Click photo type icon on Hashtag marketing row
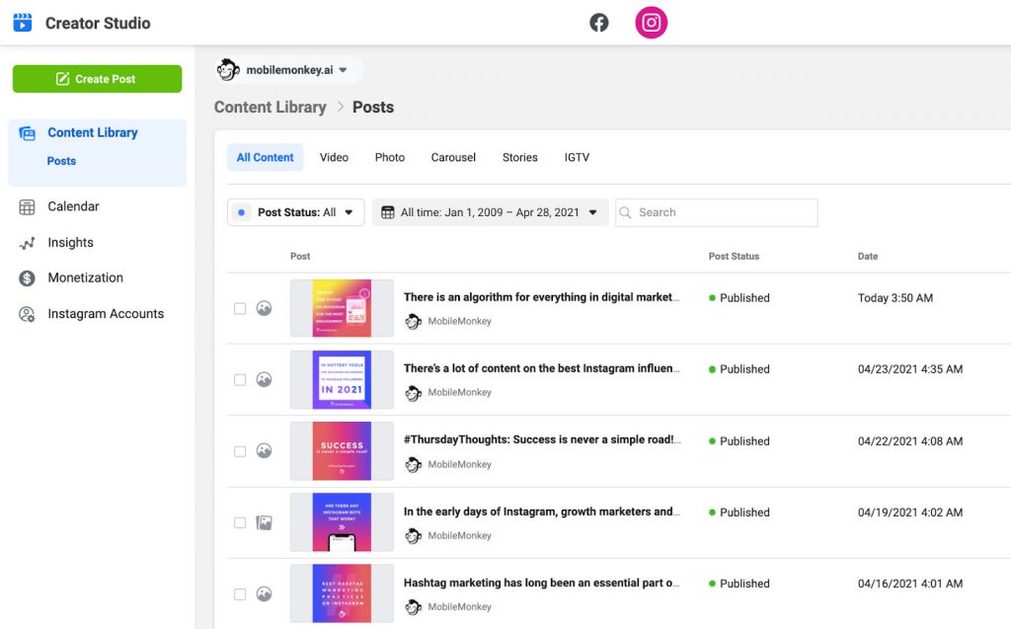Screen dimensions: 1011x629 [264, 593]
